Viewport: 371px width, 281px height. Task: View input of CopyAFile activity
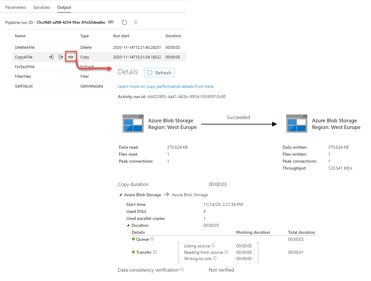(51, 57)
